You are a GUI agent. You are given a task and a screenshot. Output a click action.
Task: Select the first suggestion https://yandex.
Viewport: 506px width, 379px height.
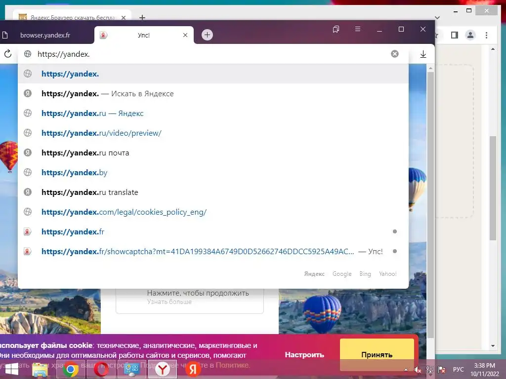[x=213, y=74]
